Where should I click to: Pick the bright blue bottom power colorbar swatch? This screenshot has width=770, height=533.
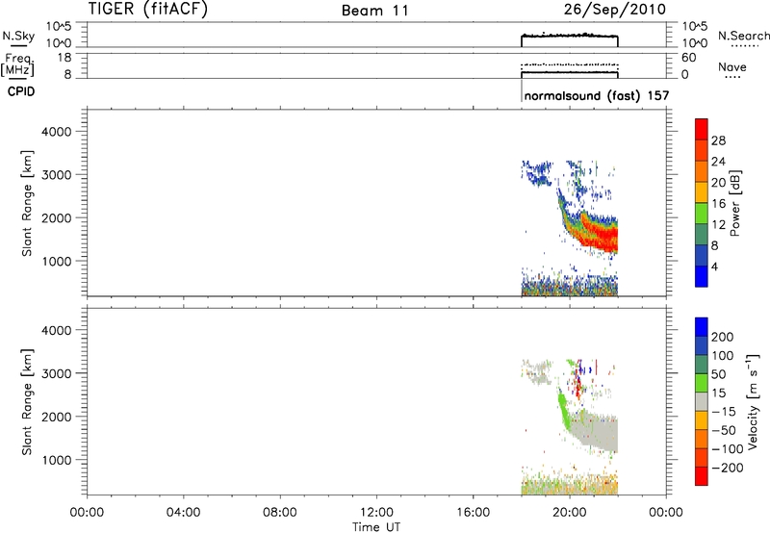[x=702, y=276]
